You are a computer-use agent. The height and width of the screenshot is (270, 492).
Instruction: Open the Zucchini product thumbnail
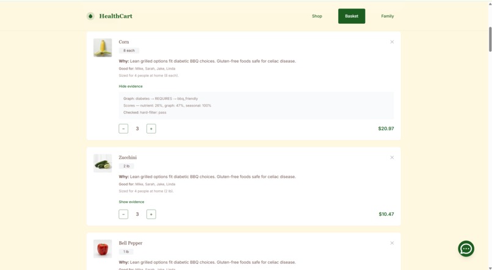103,163
